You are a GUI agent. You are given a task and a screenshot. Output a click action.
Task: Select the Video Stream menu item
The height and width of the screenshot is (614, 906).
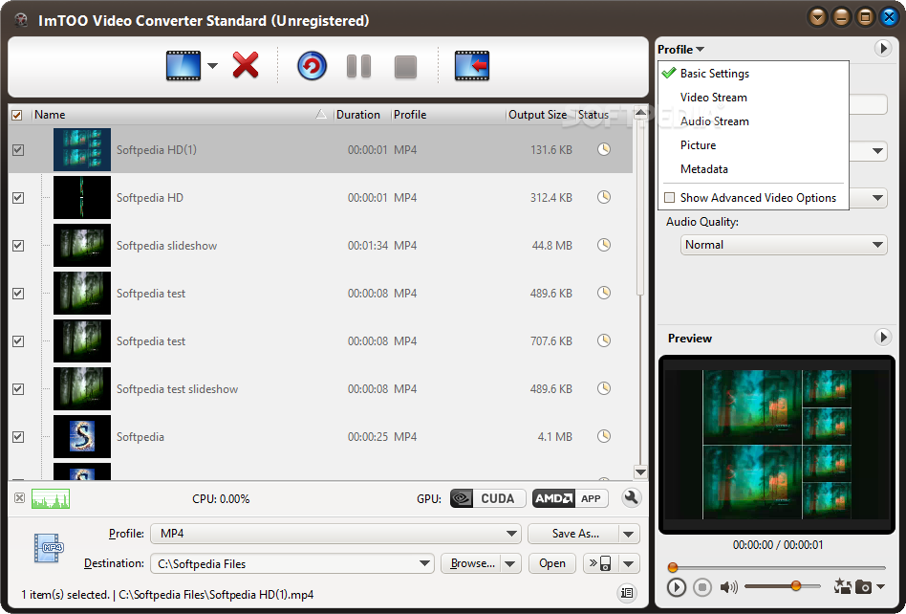point(753,98)
